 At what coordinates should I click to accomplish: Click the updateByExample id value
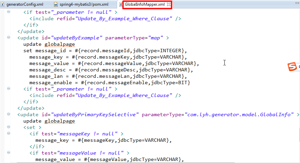(x=77, y=38)
